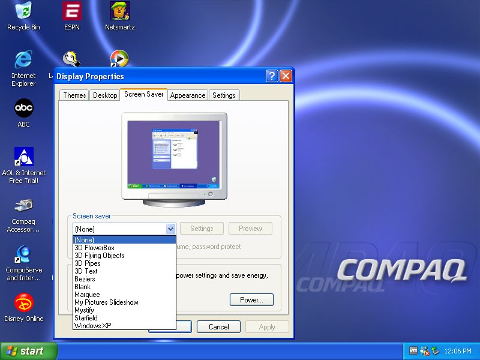Select Windows XP screen saver

[x=124, y=326]
